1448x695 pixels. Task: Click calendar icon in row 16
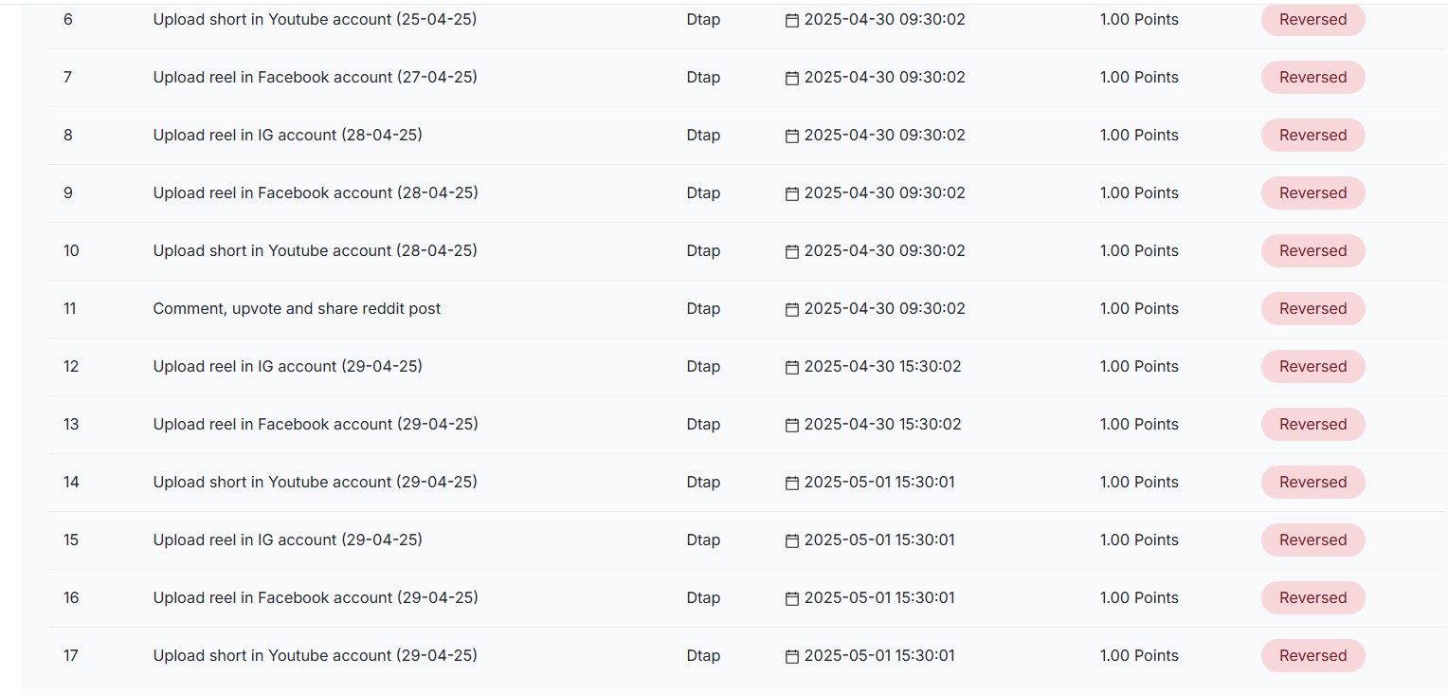point(792,598)
